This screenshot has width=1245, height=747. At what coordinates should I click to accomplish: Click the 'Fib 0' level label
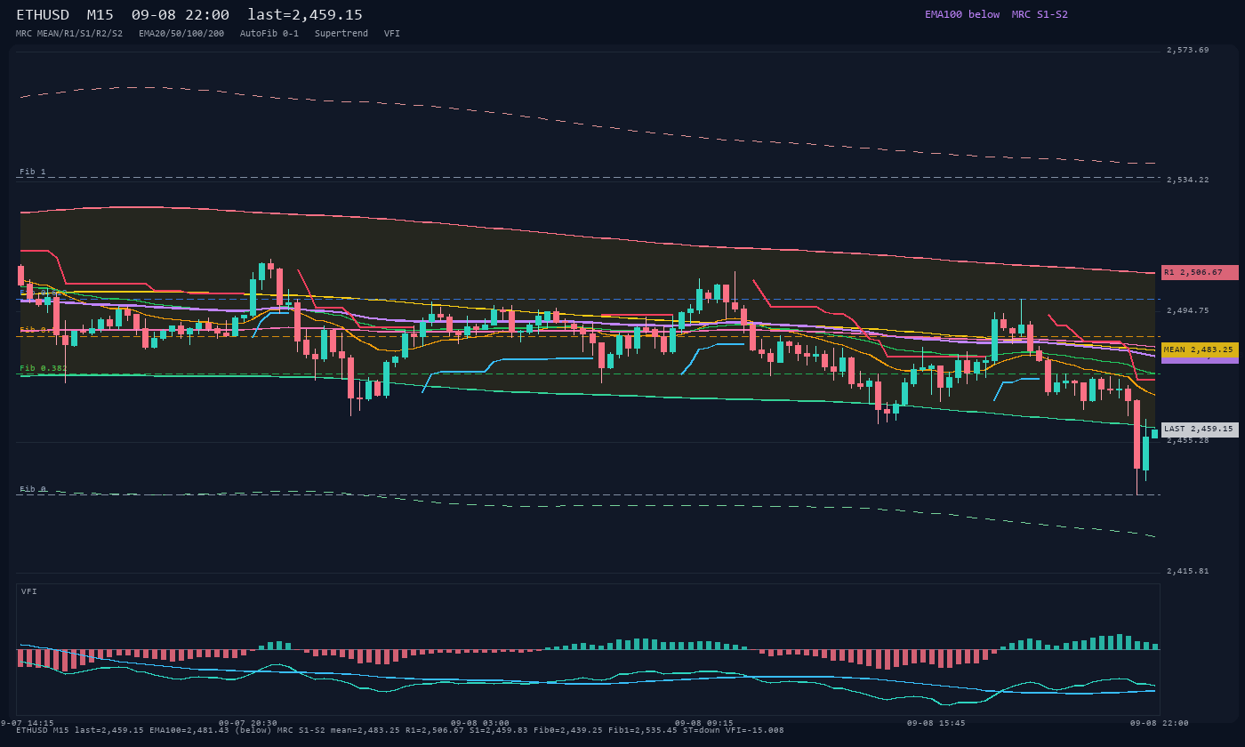pyautogui.click(x=33, y=489)
